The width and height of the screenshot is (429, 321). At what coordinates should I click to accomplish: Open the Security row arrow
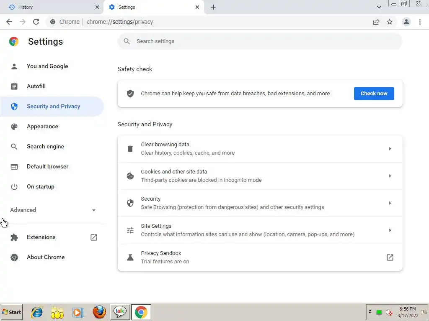pos(390,203)
